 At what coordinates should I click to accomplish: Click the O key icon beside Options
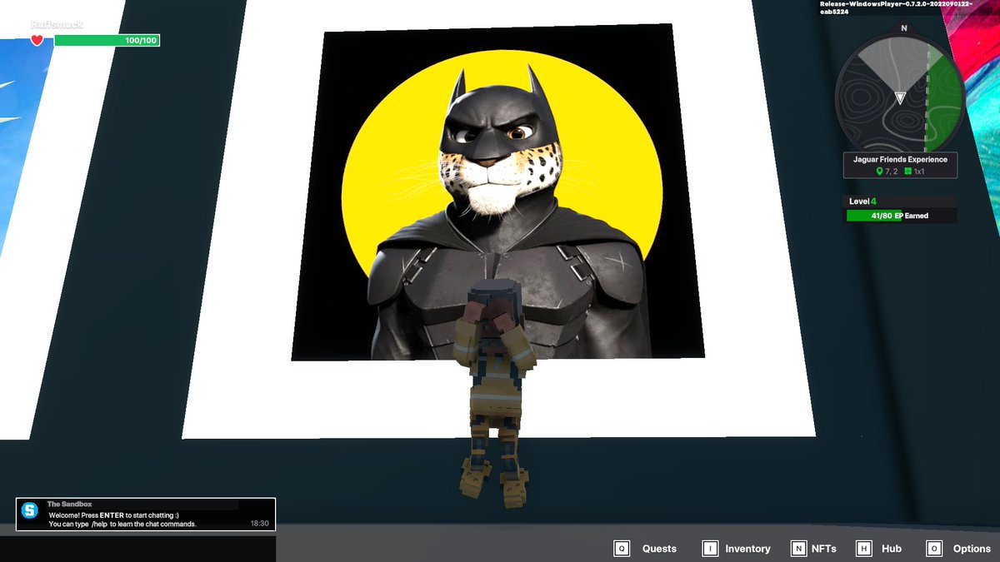click(x=933, y=549)
